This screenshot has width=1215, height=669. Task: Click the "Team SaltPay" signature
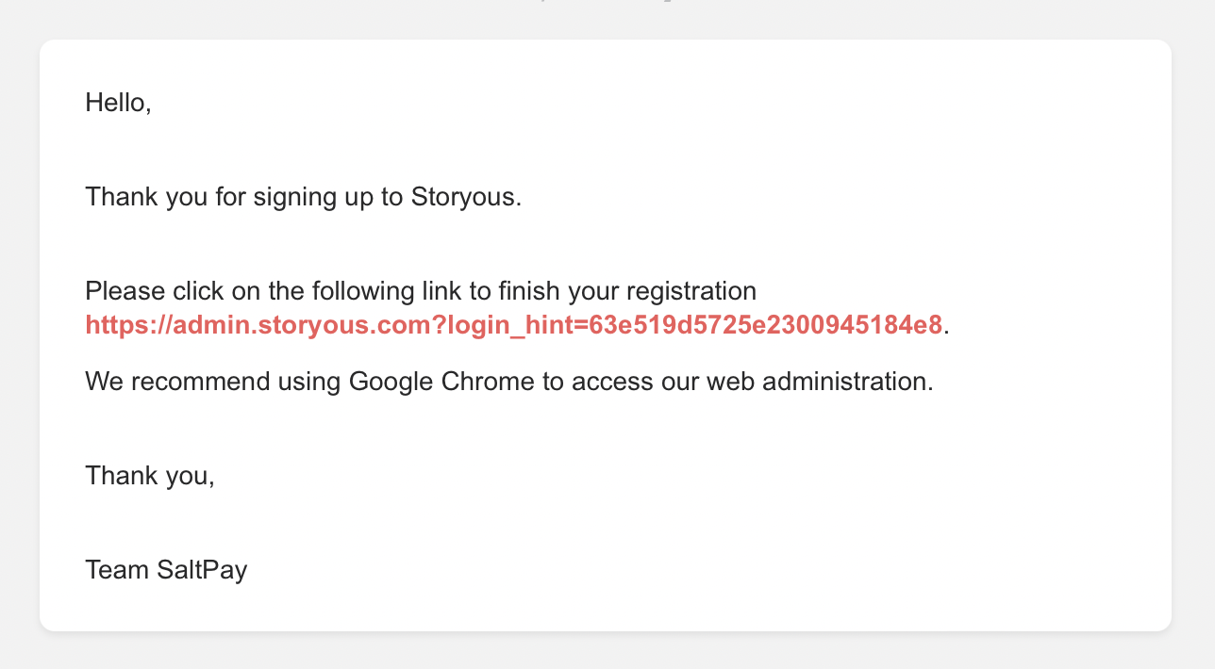coord(166,570)
